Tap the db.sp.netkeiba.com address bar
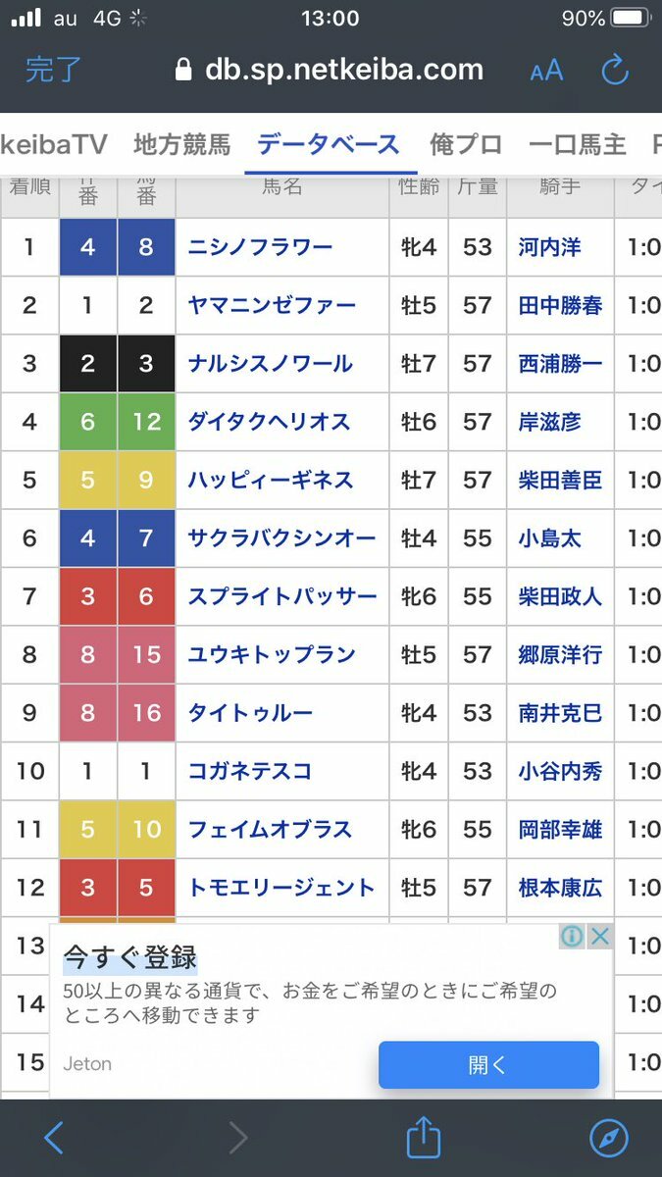 tap(329, 70)
